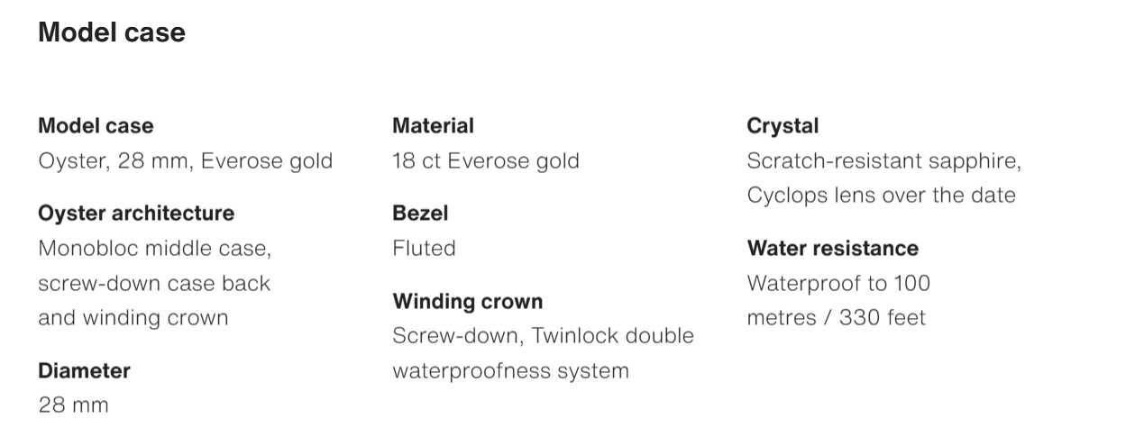Screen dimensions: 1144x437
Task: Click the "Water resistance" label
Action: pos(832,248)
